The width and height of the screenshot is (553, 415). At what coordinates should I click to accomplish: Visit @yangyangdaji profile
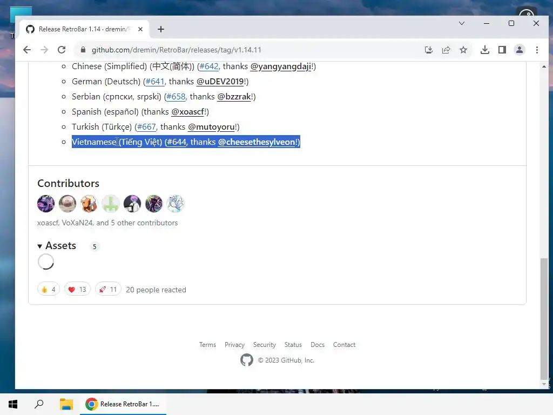point(281,66)
